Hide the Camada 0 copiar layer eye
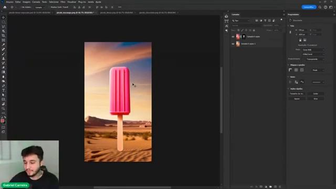This screenshot has height=189, width=336. 233,37
